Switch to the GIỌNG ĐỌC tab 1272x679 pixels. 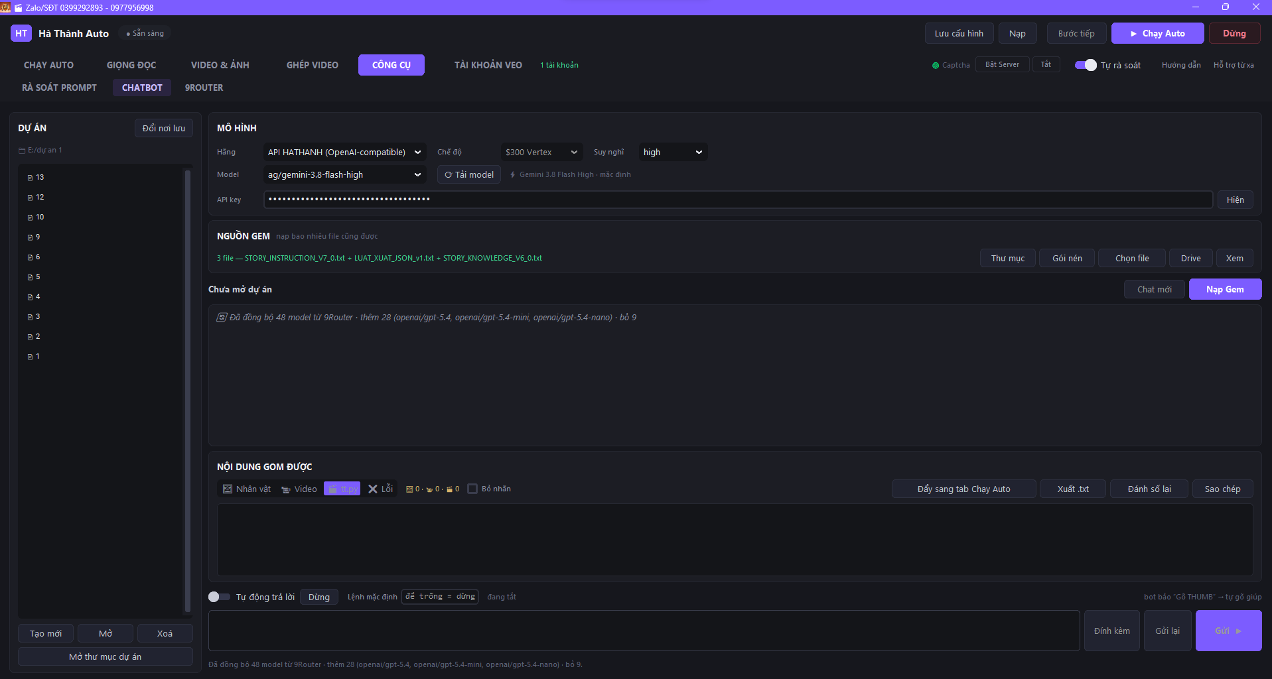coord(131,65)
